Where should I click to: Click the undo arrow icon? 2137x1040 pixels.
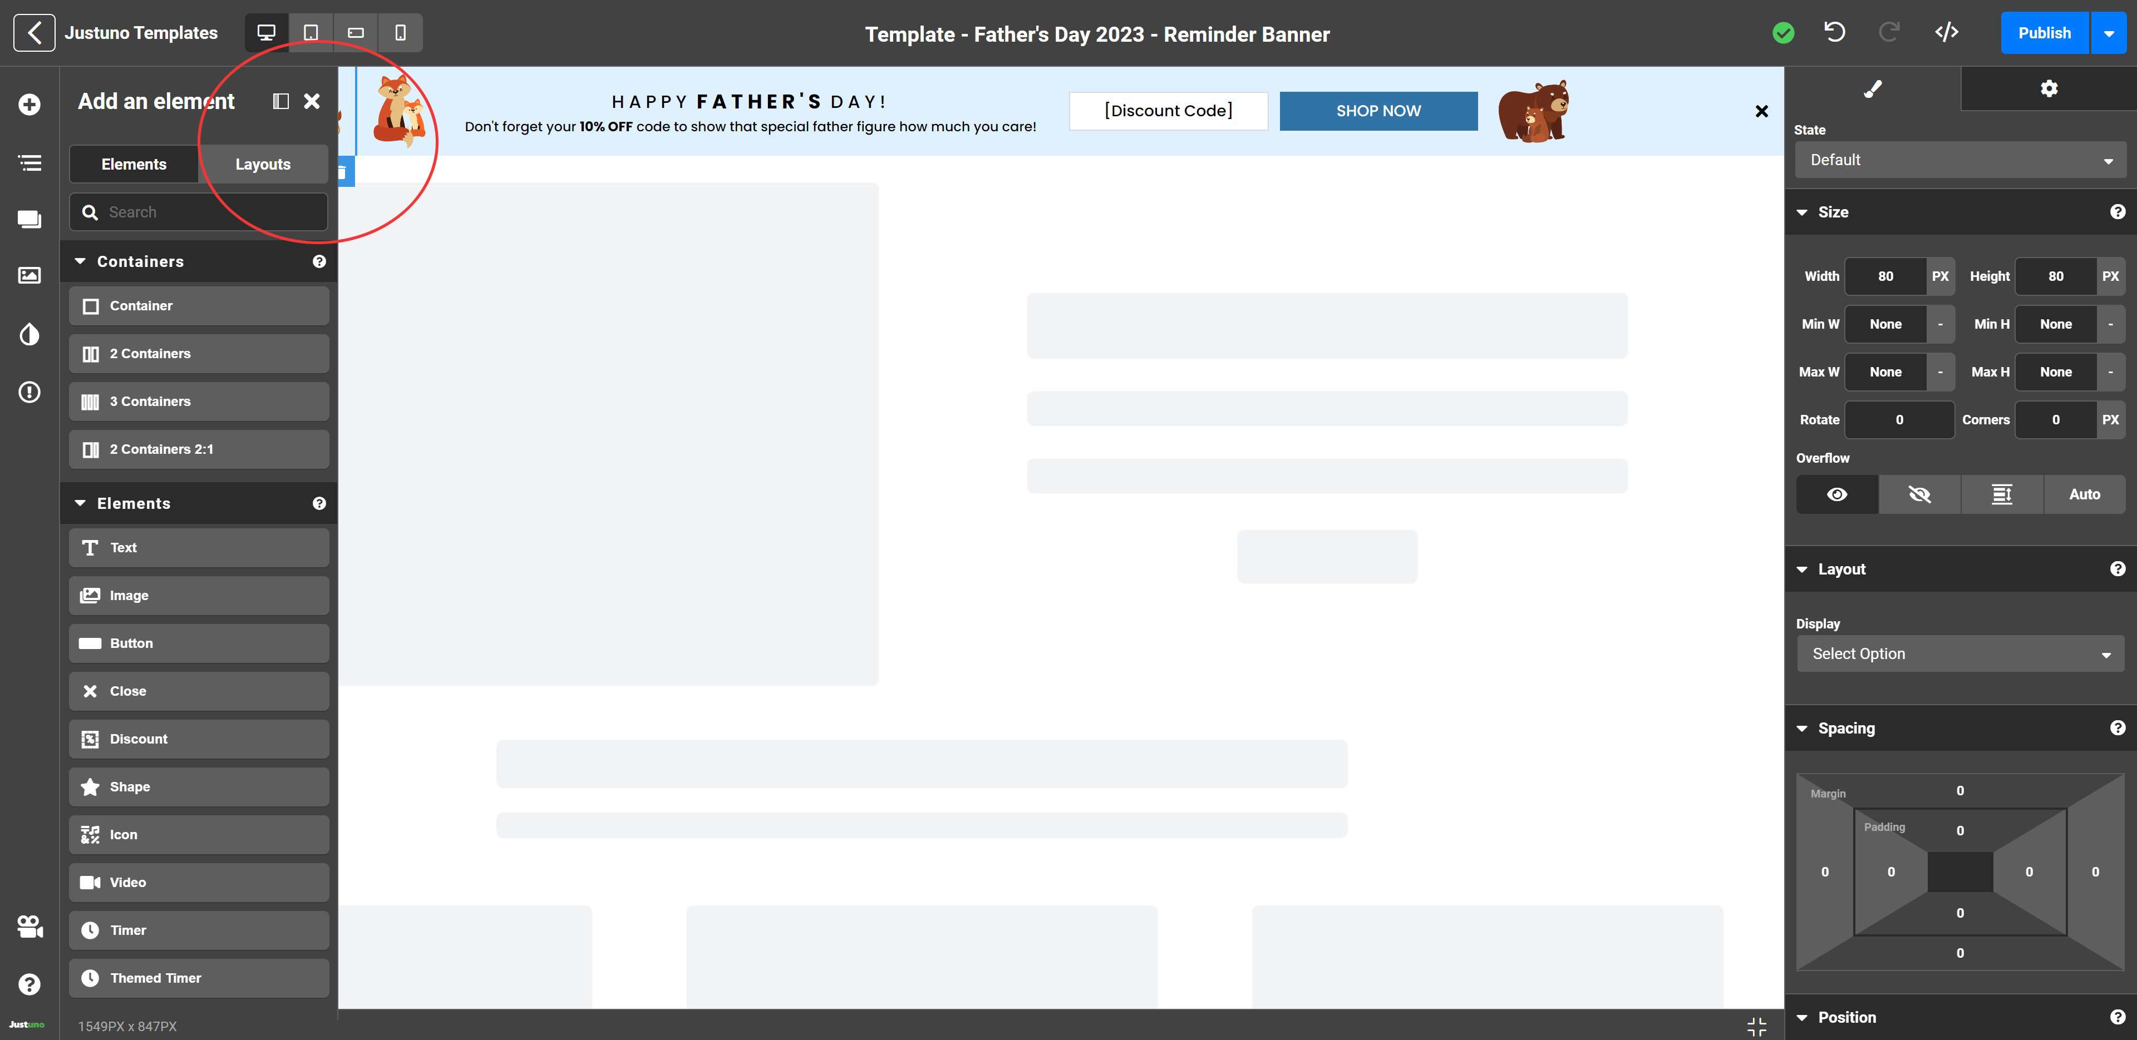pos(1834,32)
